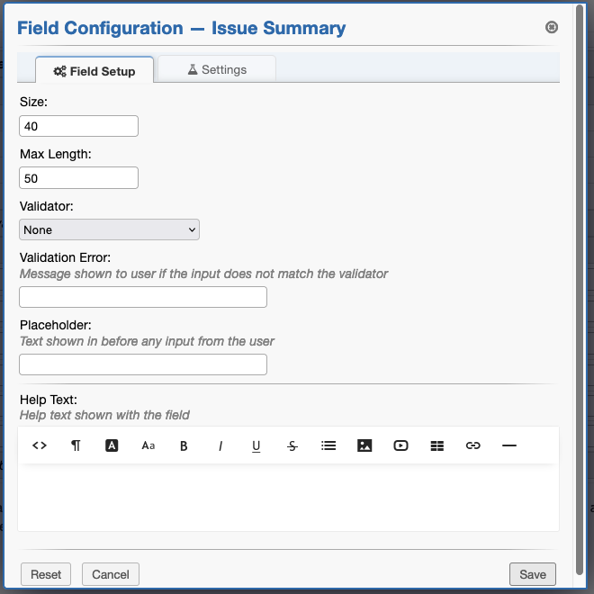The width and height of the screenshot is (594, 594).
Task: Insert a horizontal line
Action: [x=509, y=445]
